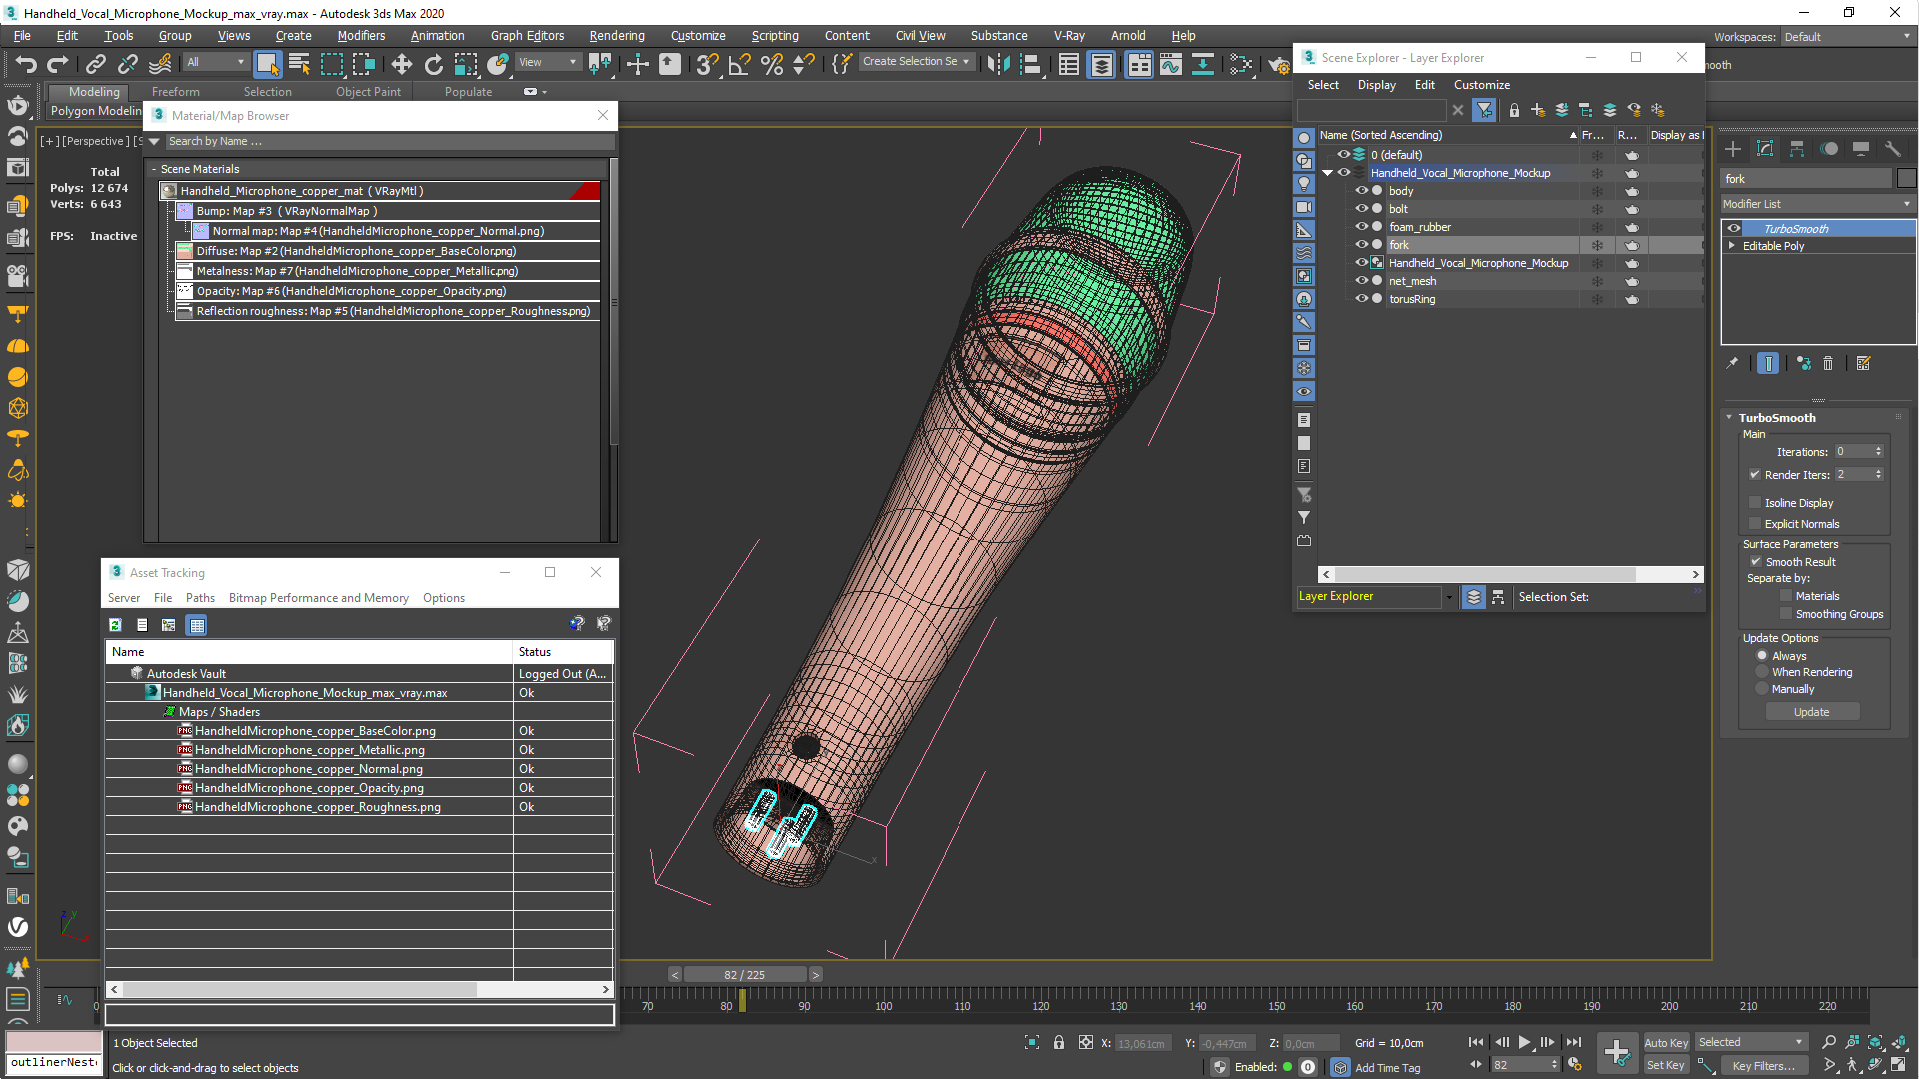Click the Update button in TurboSmooth panel
The width and height of the screenshot is (1919, 1079).
[1812, 711]
